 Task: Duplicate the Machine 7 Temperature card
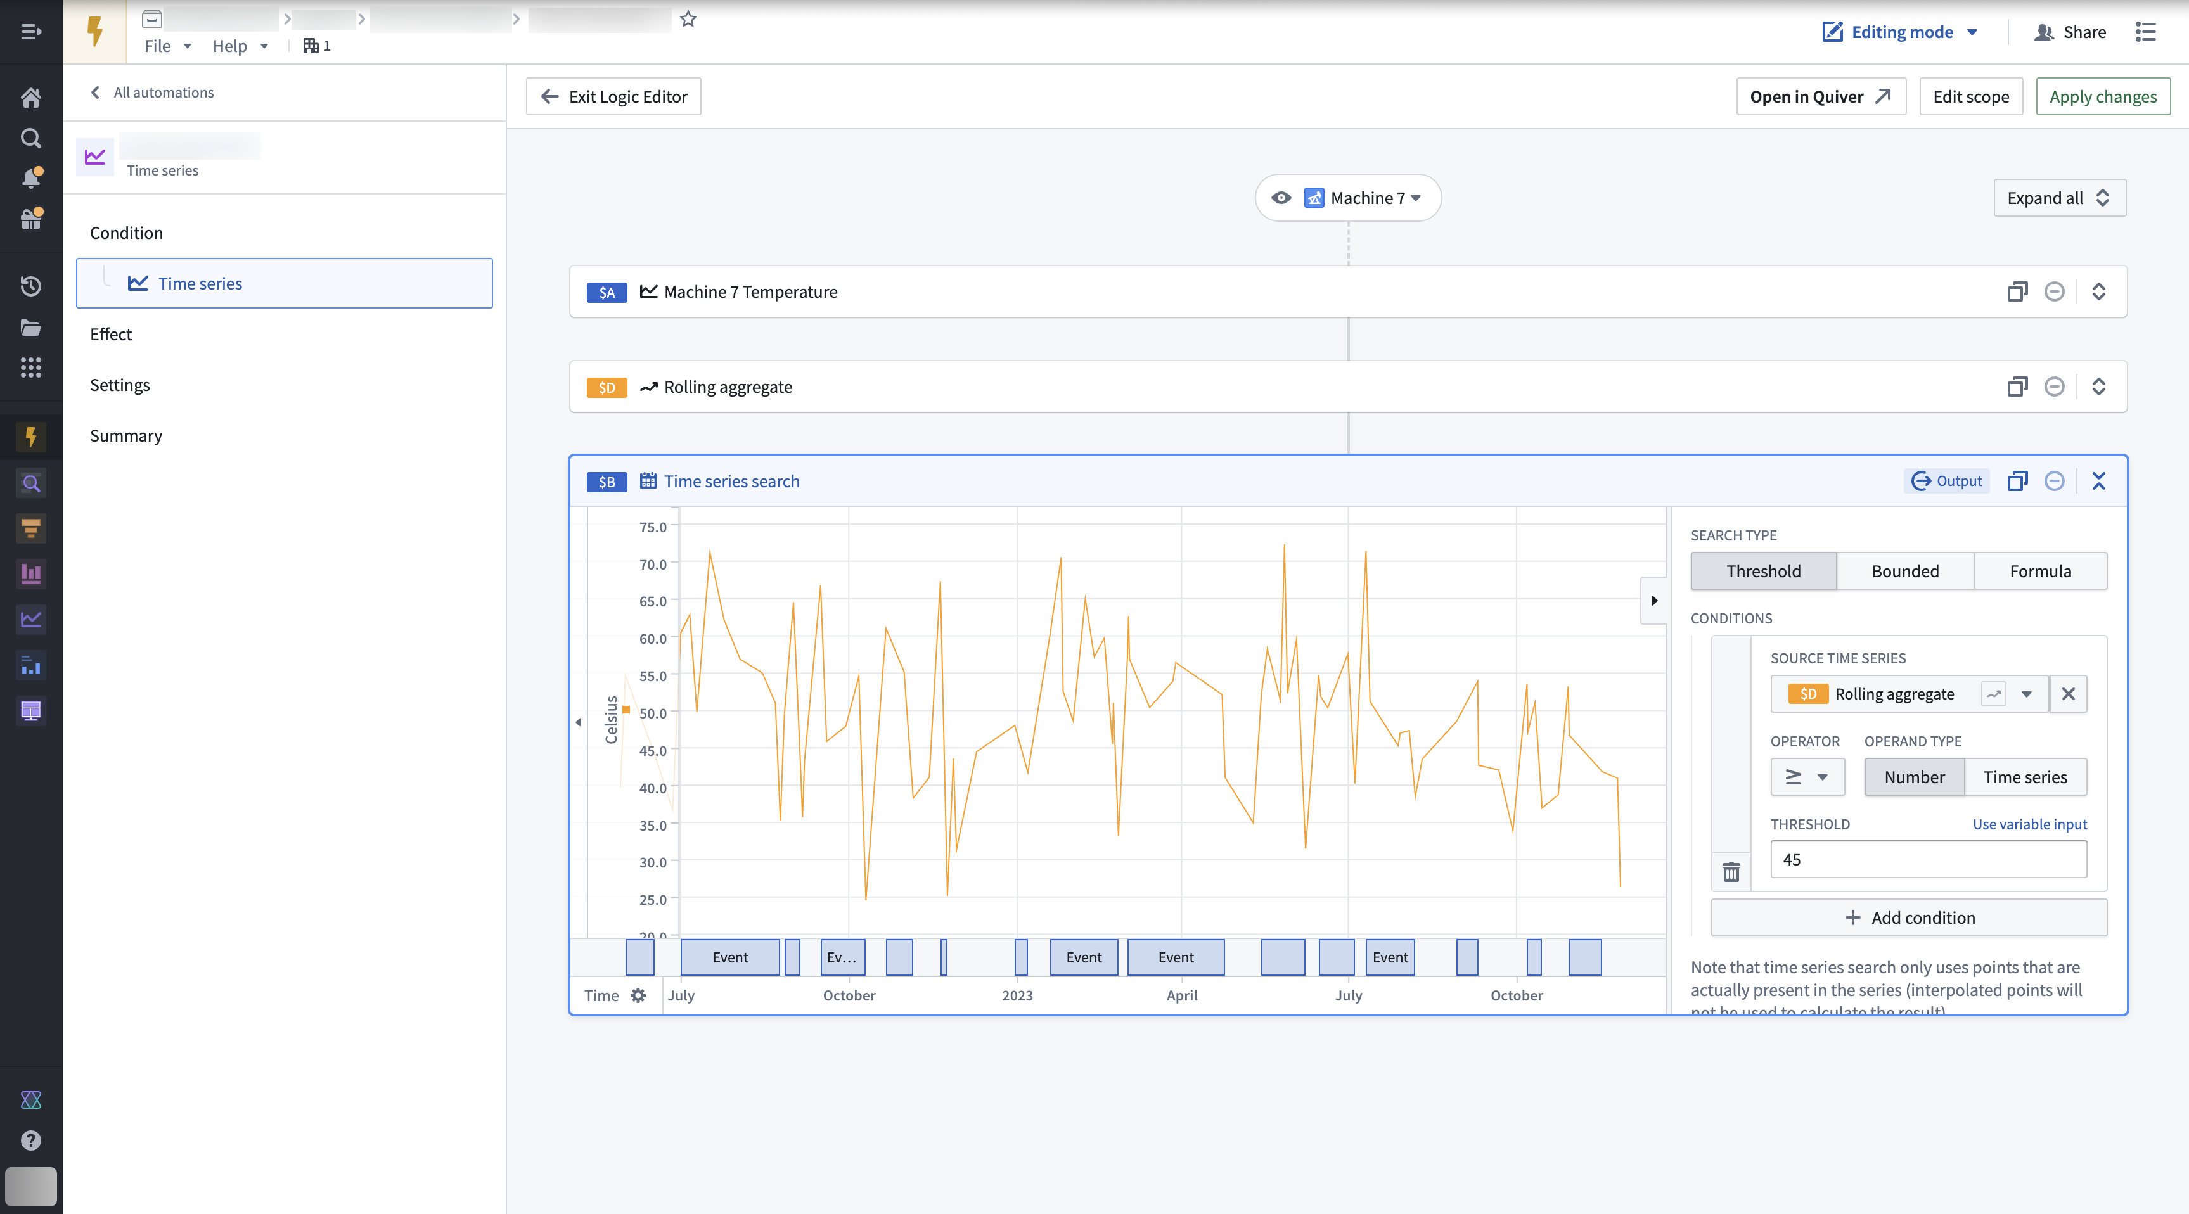pos(2017,291)
